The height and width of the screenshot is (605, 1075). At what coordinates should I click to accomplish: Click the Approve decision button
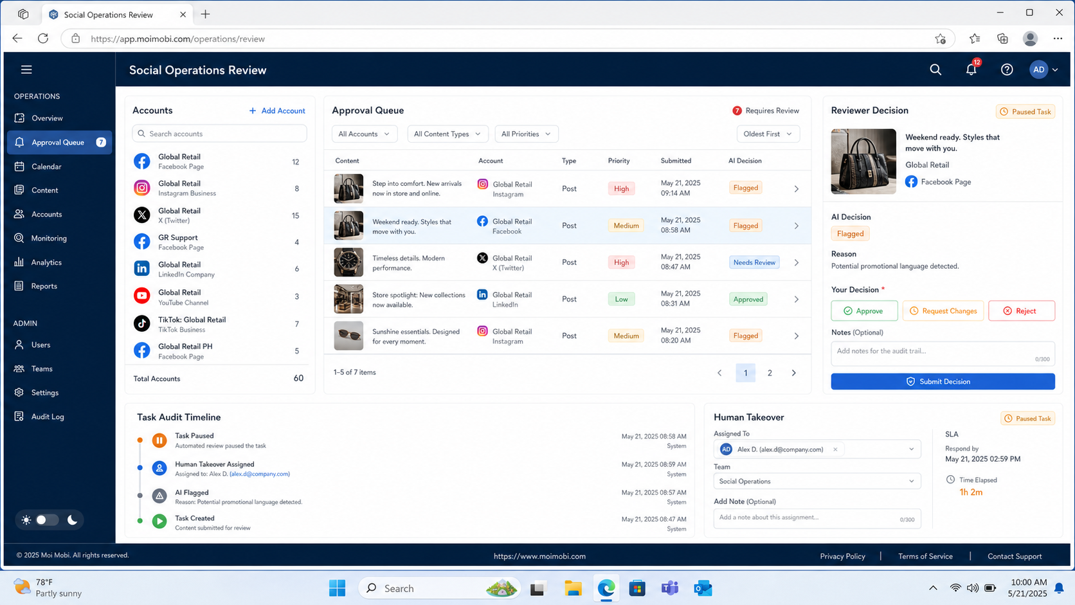864,311
